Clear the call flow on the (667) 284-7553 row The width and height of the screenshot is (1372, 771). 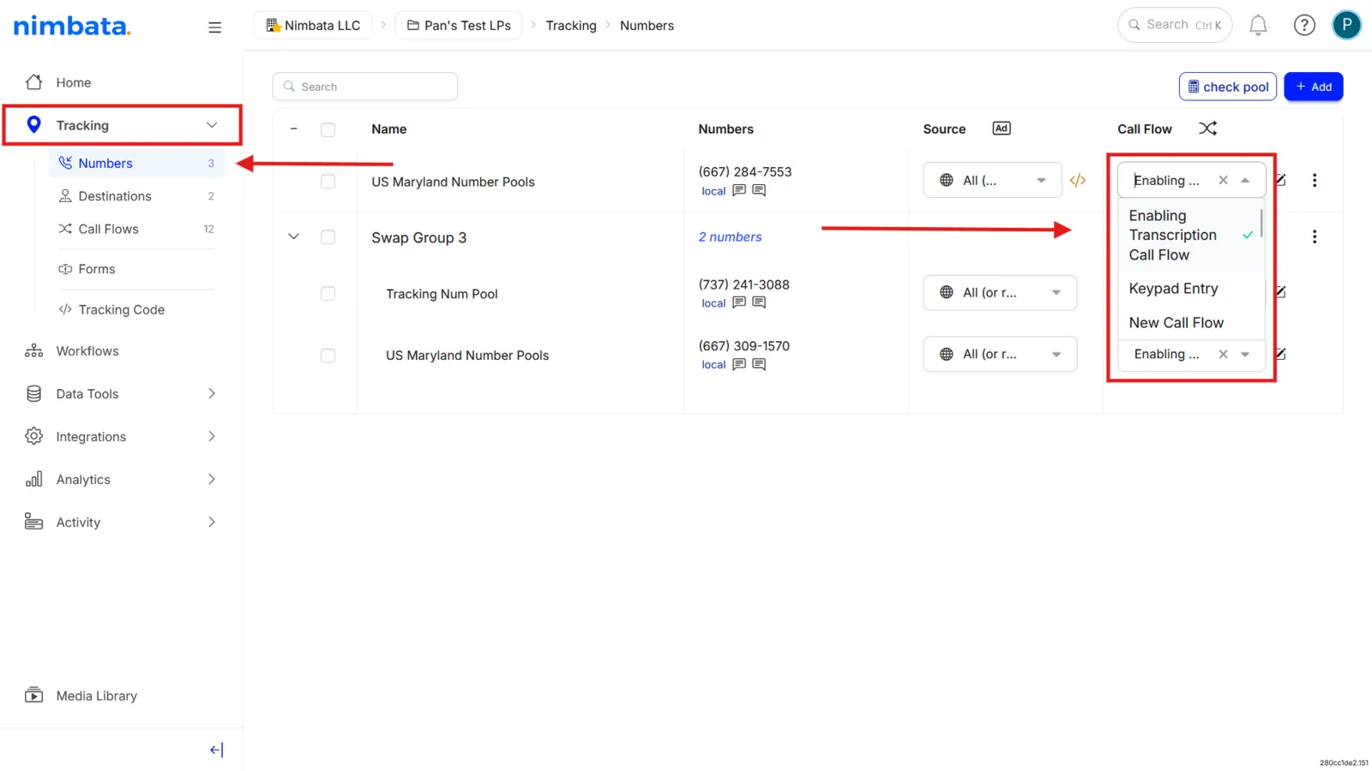click(1223, 180)
